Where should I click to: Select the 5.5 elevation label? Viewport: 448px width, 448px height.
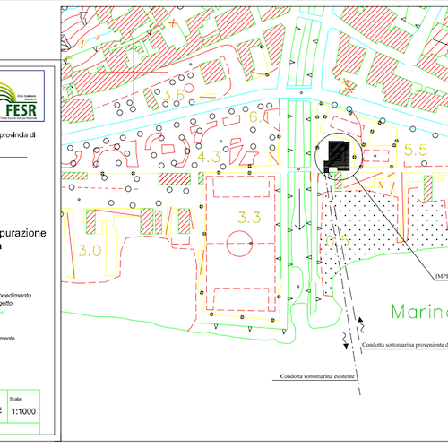(x=416, y=150)
